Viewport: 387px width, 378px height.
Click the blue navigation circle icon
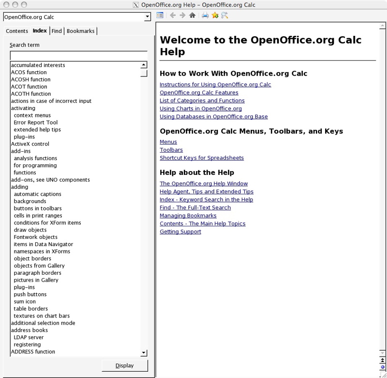coord(383,367)
